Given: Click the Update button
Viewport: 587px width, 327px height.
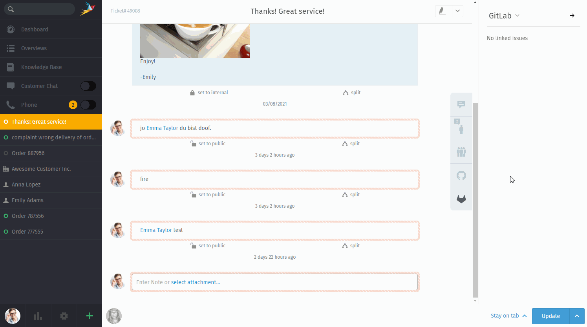Looking at the screenshot, I should click(x=550, y=316).
